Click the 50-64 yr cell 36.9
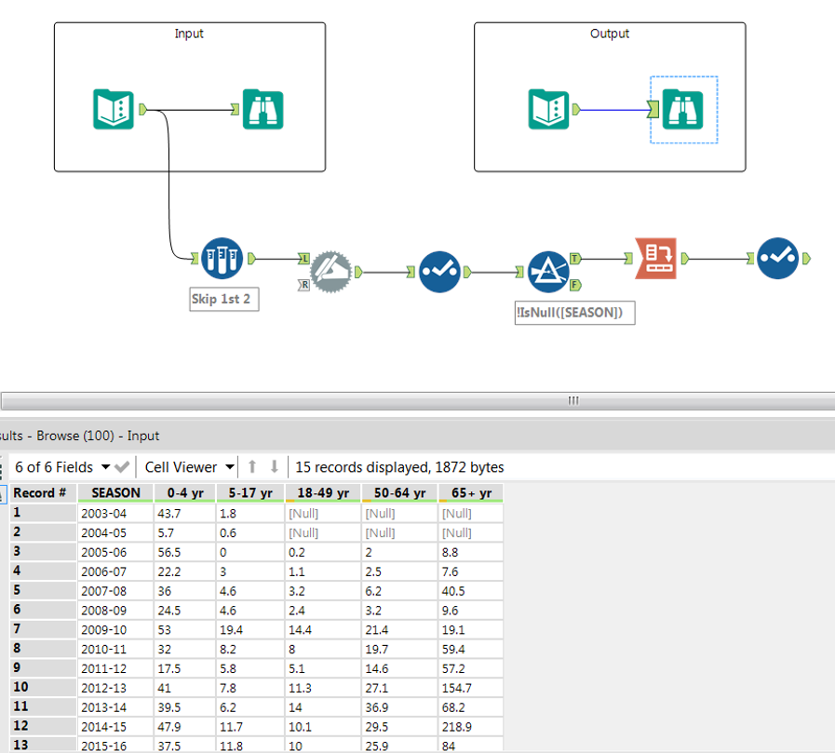This screenshot has height=753, width=835. (x=399, y=707)
